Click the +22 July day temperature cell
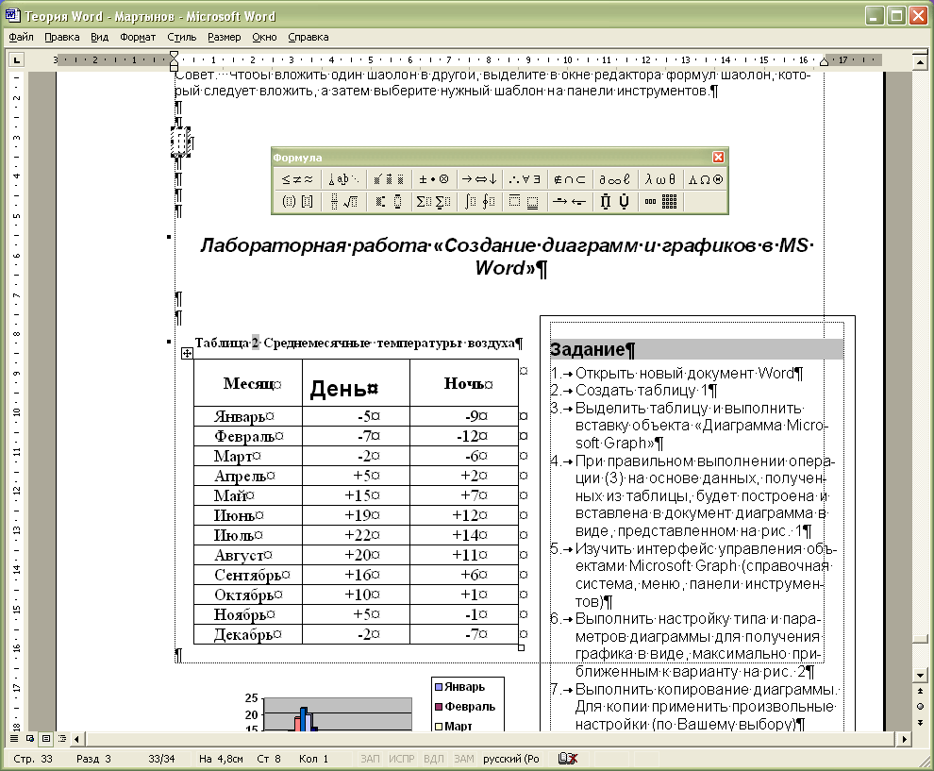This screenshot has width=934, height=771. tap(356, 535)
